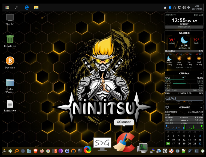The width and height of the screenshot is (206, 157).
Task: Collapse the CPU-RAM widget with arrow
Action: [x=201, y=73]
